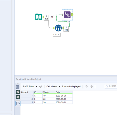Select the Union tool on canvas

point(67,15)
